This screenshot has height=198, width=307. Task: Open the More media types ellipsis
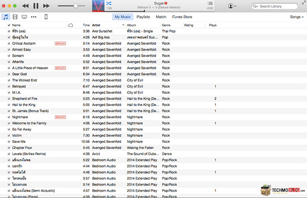[34, 17]
